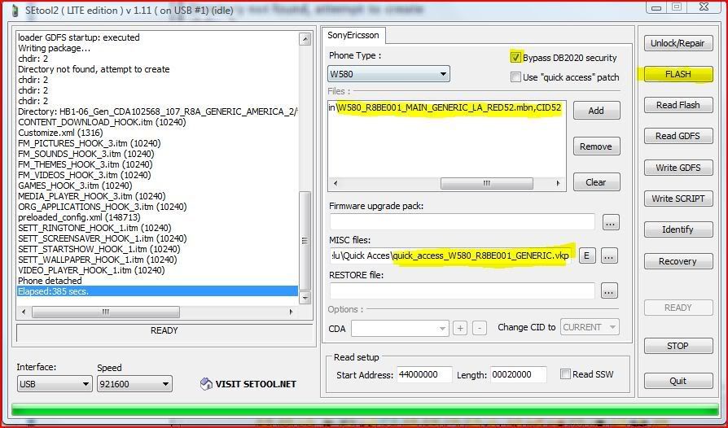Image resolution: width=728 pixels, height=428 pixels.
Task: Select 'Customize.xml (1316)' log line
Action: (61, 133)
